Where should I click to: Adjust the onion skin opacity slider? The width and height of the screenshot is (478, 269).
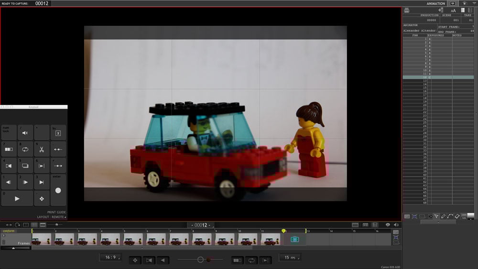(200, 260)
